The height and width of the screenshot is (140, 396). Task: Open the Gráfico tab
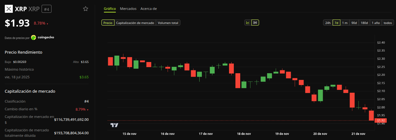coord(110,9)
